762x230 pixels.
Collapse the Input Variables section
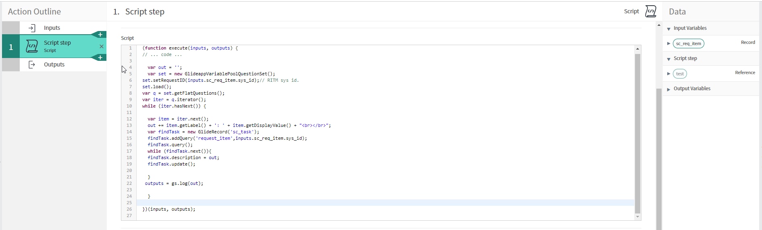click(x=669, y=29)
